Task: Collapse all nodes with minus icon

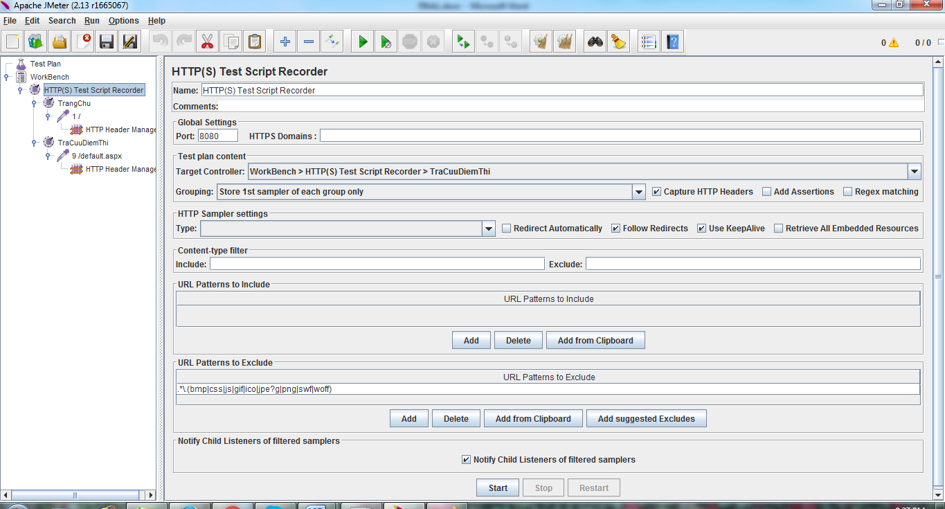Action: (309, 42)
